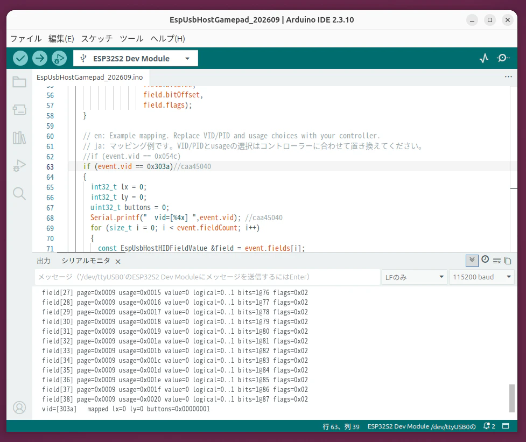This screenshot has width=526, height=442.
Task: Click line number 63 in the gutter
Action: 50,167
